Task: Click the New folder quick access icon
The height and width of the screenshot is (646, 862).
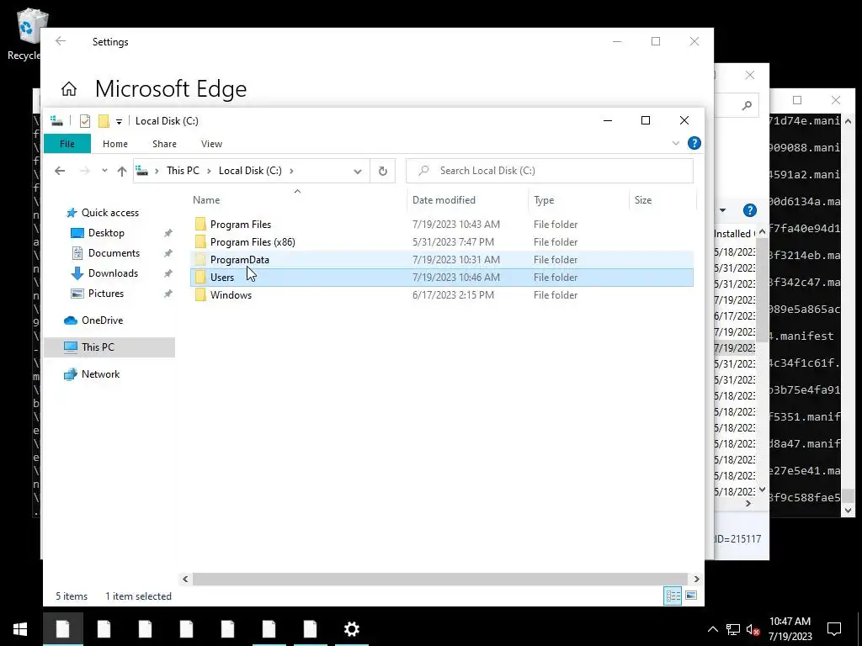Action: click(104, 121)
